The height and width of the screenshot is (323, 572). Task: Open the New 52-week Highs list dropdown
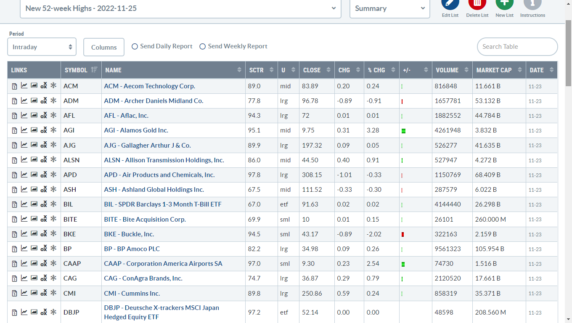pos(180,8)
